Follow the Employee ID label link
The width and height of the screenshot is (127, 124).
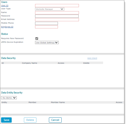point(7,27)
